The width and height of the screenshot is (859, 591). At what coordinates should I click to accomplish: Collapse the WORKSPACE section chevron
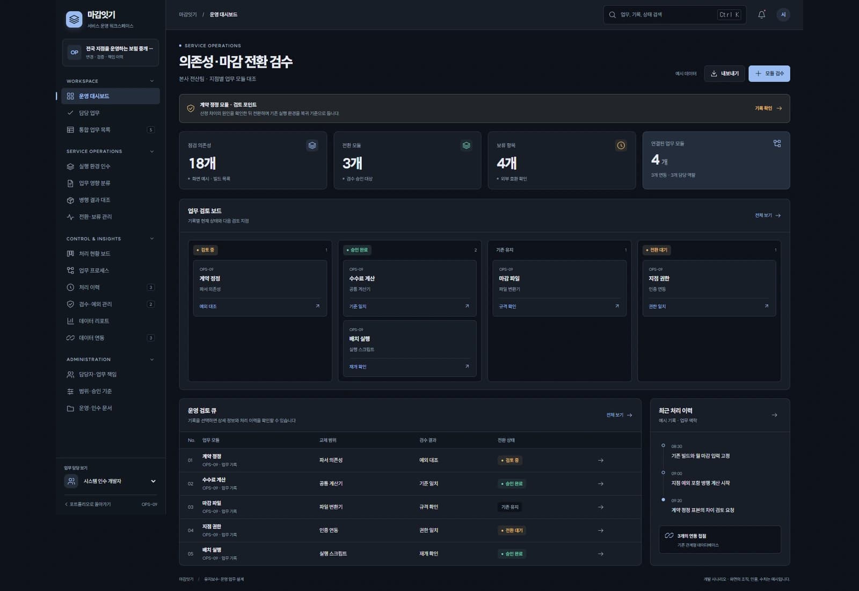(x=152, y=81)
